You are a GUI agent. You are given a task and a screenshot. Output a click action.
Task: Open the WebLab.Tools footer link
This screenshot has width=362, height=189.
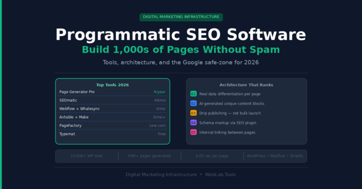click(x=220, y=175)
